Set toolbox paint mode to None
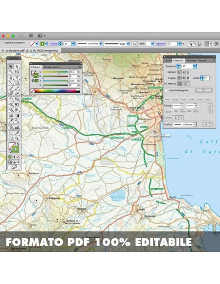Screen dimensions: 220x284 point(18,157)
